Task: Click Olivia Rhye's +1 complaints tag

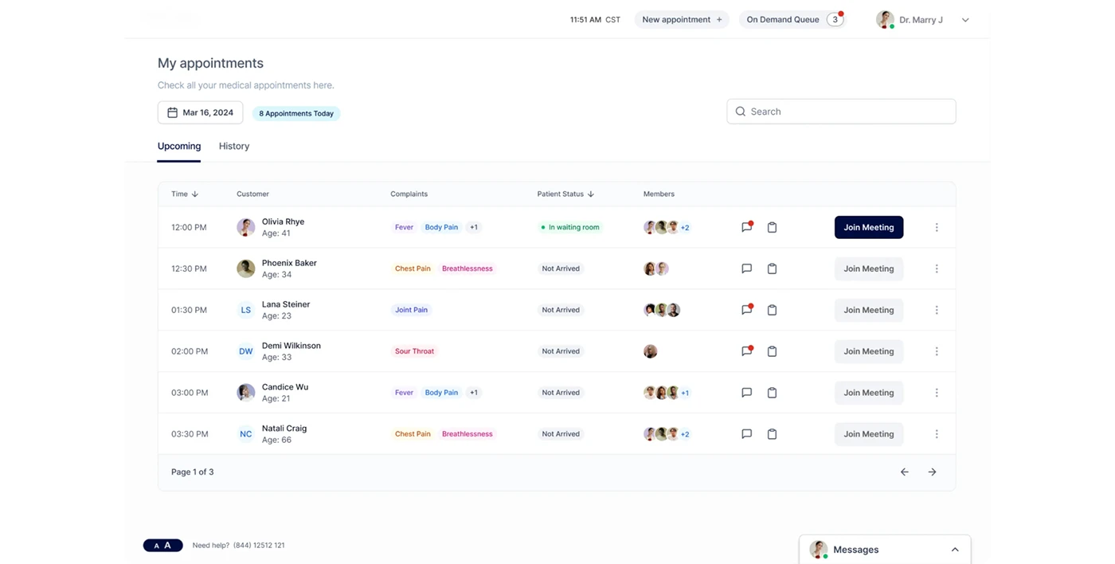Action: coord(474,227)
